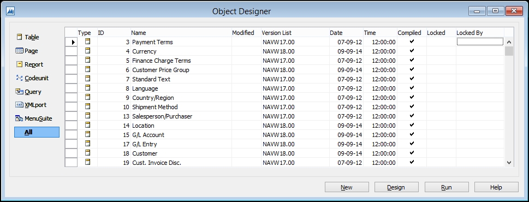Screen dimensions: 529x202
Task: Toggle Compiled checkmark for Payment Terms
Action: (412, 41)
